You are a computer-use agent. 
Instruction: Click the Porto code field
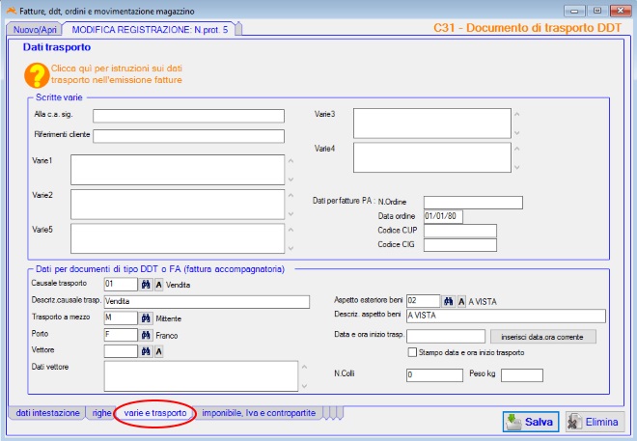121,335
